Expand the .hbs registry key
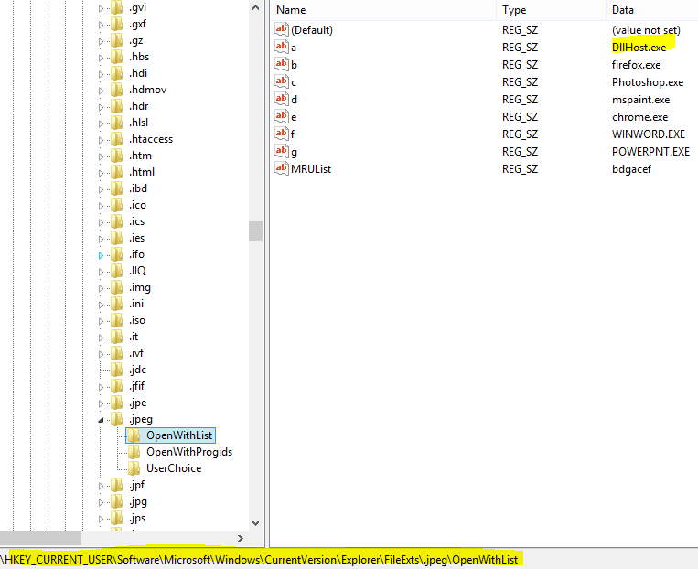The width and height of the screenshot is (698, 569). coord(101,58)
